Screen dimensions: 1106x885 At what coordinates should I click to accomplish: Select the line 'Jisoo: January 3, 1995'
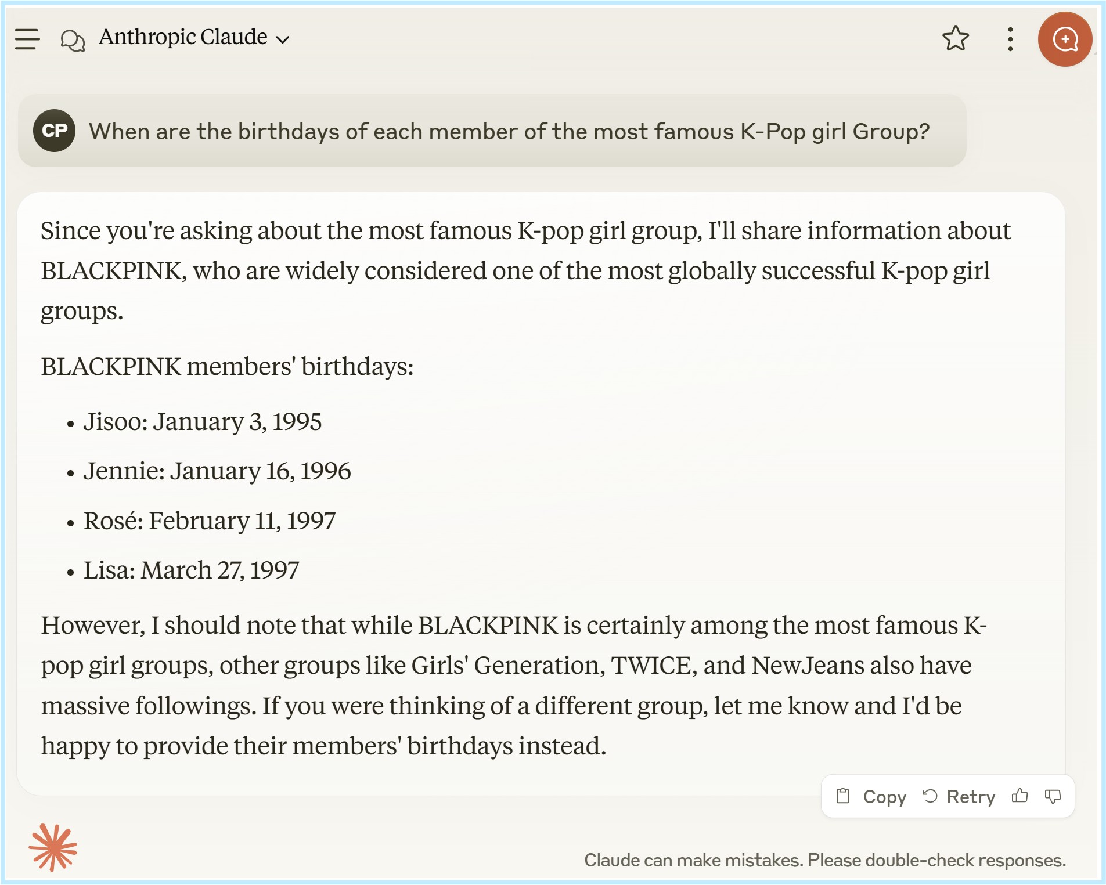click(202, 422)
